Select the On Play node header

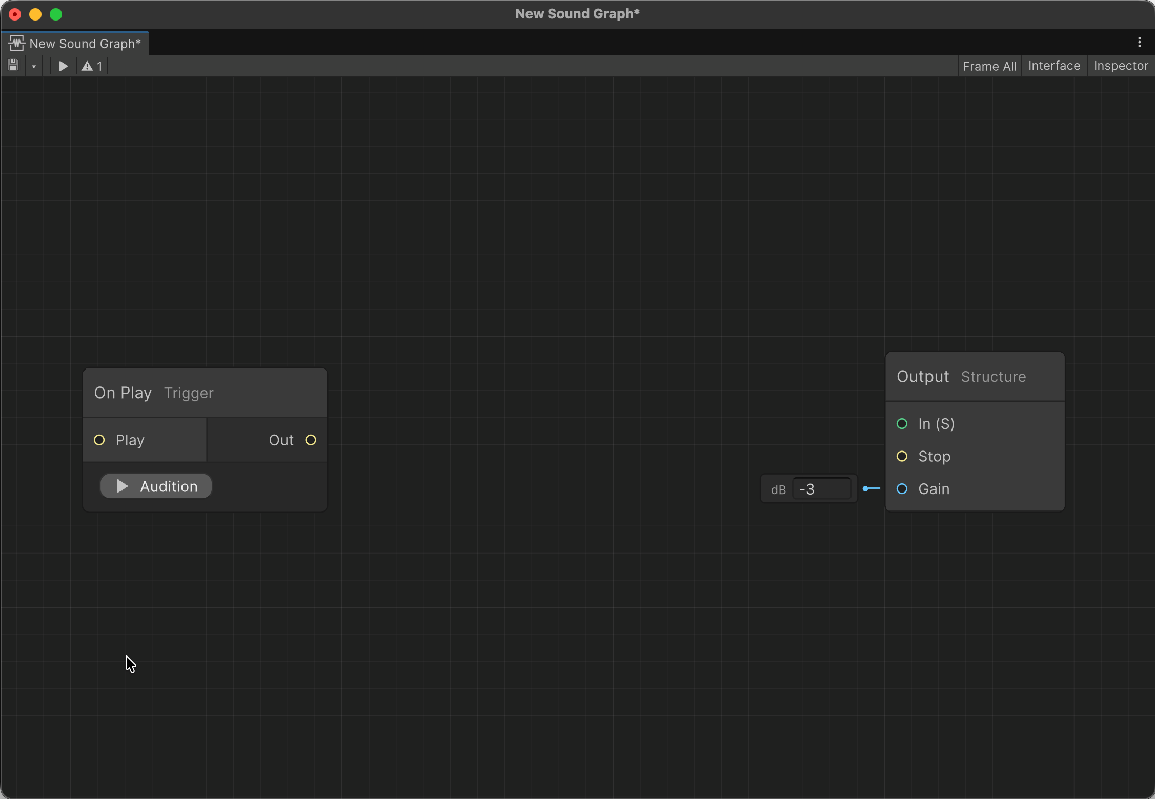[x=205, y=393]
